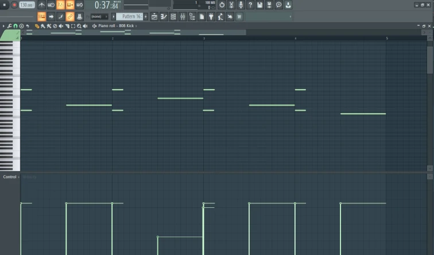Toggle wait for input to start playing
The width and height of the screenshot is (434, 255).
point(51,5)
